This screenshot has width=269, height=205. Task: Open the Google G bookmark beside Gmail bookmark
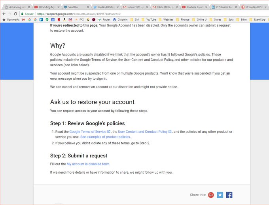30,19
